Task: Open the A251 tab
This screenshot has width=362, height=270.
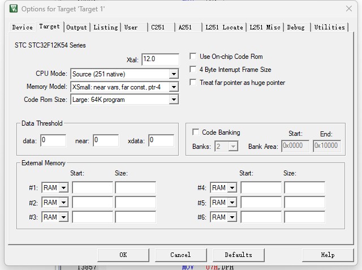Action: pyautogui.click(x=188, y=27)
